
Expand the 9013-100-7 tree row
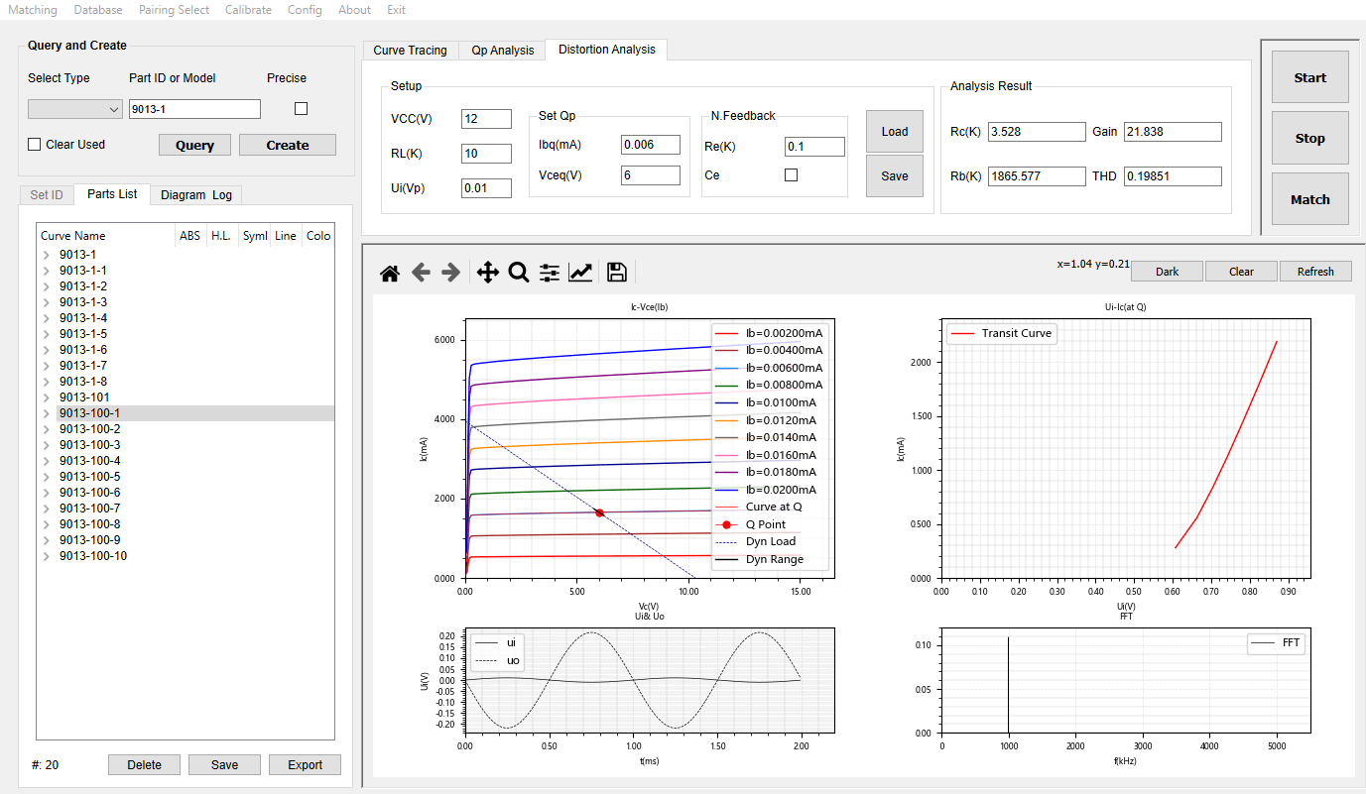(46, 509)
